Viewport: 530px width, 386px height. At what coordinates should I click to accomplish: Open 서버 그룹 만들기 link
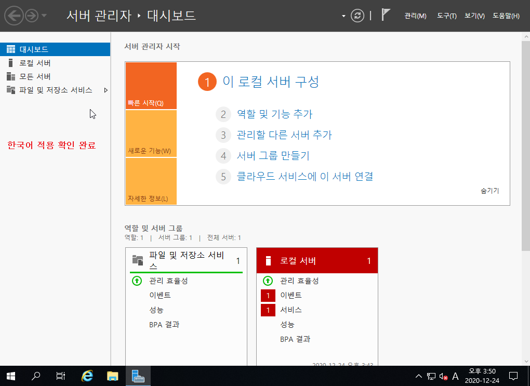[273, 155]
